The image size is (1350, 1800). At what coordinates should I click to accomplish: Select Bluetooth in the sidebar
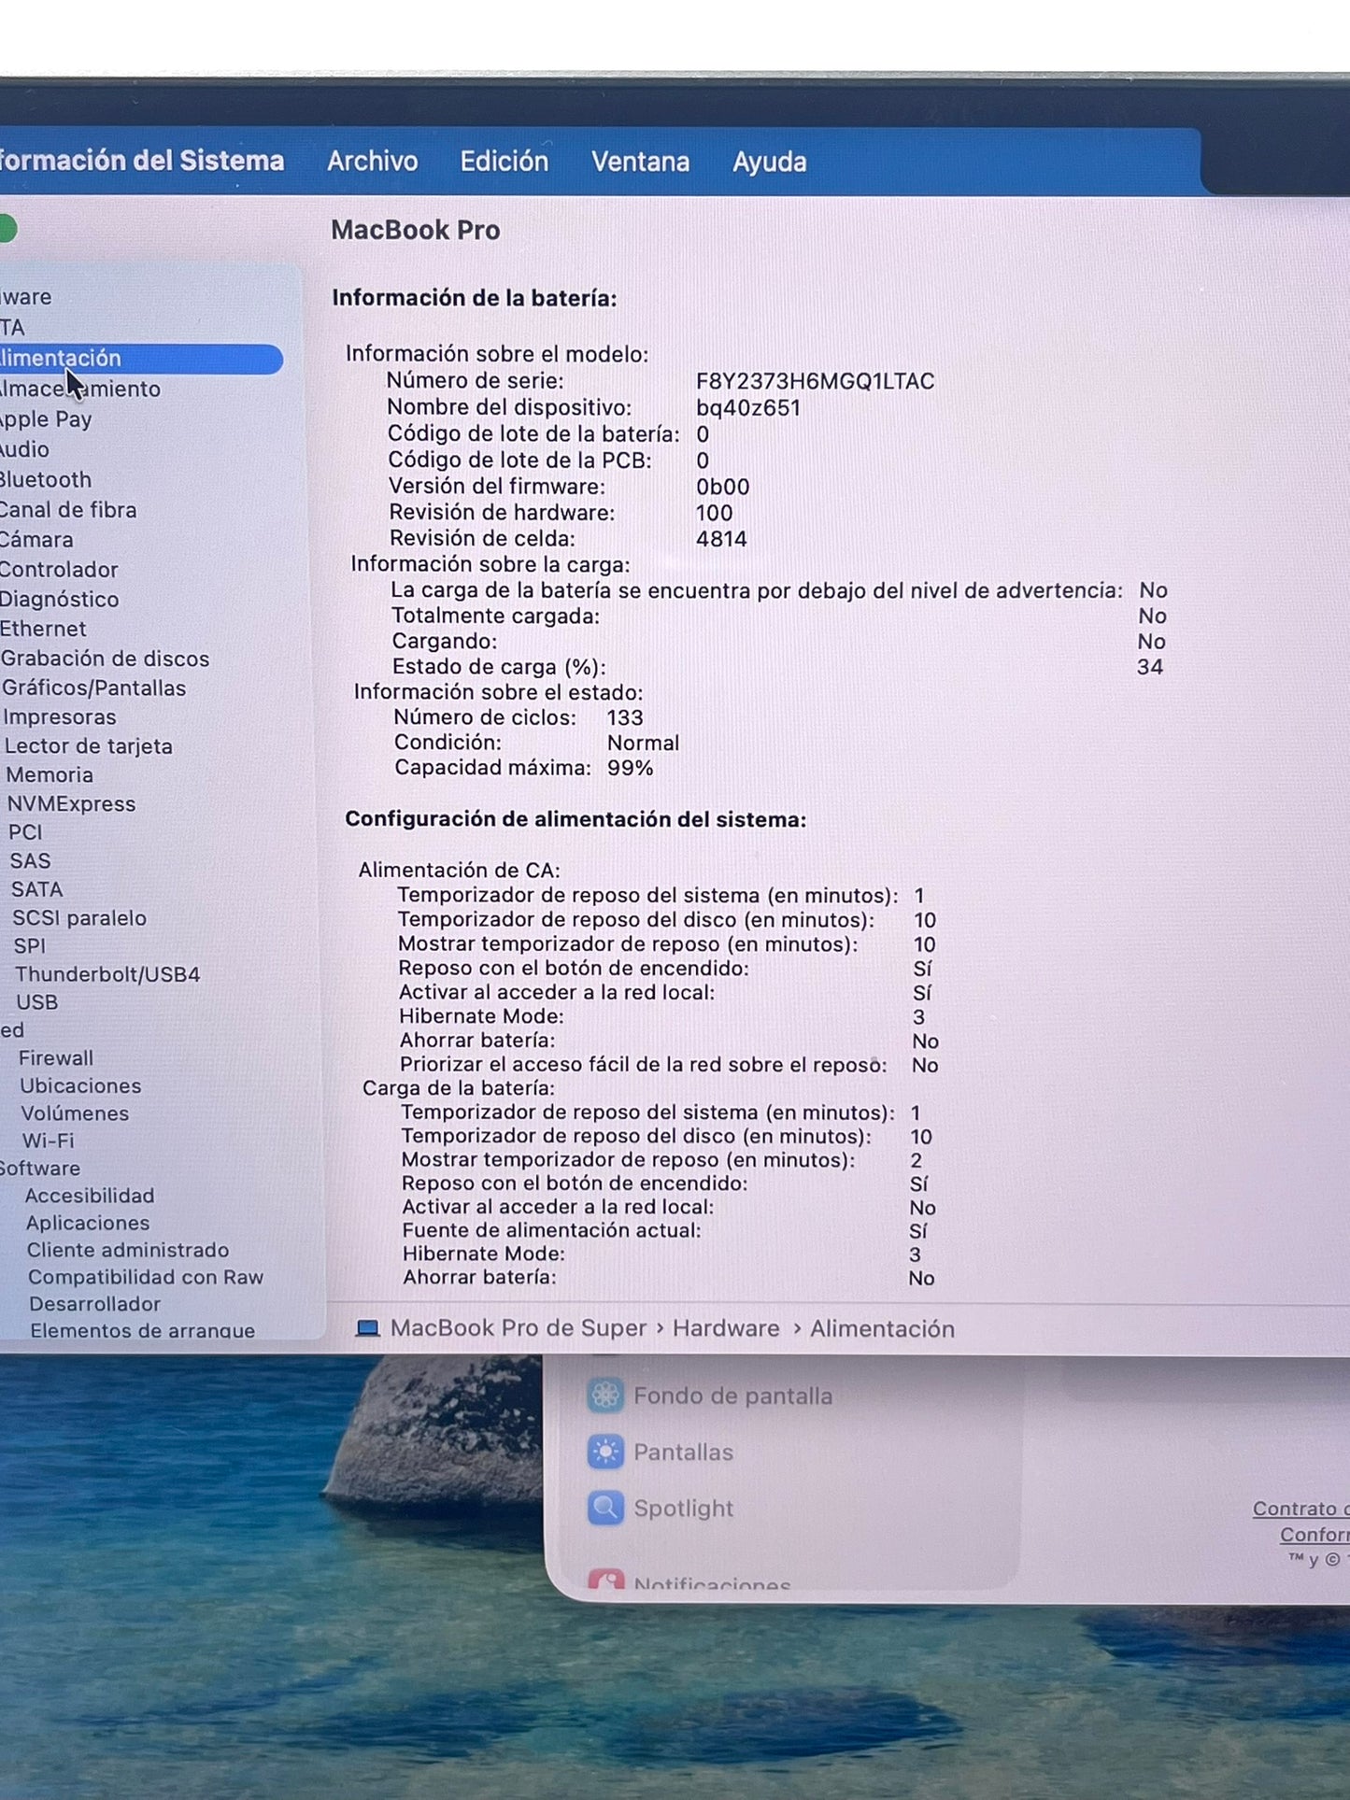(x=46, y=479)
